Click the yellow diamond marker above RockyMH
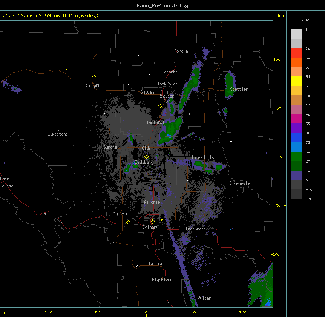Viewport: 325px width, 317px height. pyautogui.click(x=94, y=77)
